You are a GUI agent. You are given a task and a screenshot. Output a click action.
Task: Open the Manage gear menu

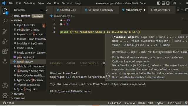pos(5,95)
